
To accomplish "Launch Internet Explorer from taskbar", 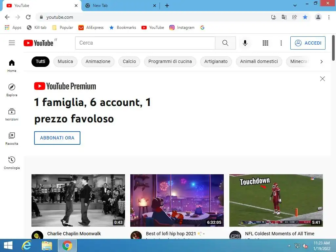I will tap(26, 245).
